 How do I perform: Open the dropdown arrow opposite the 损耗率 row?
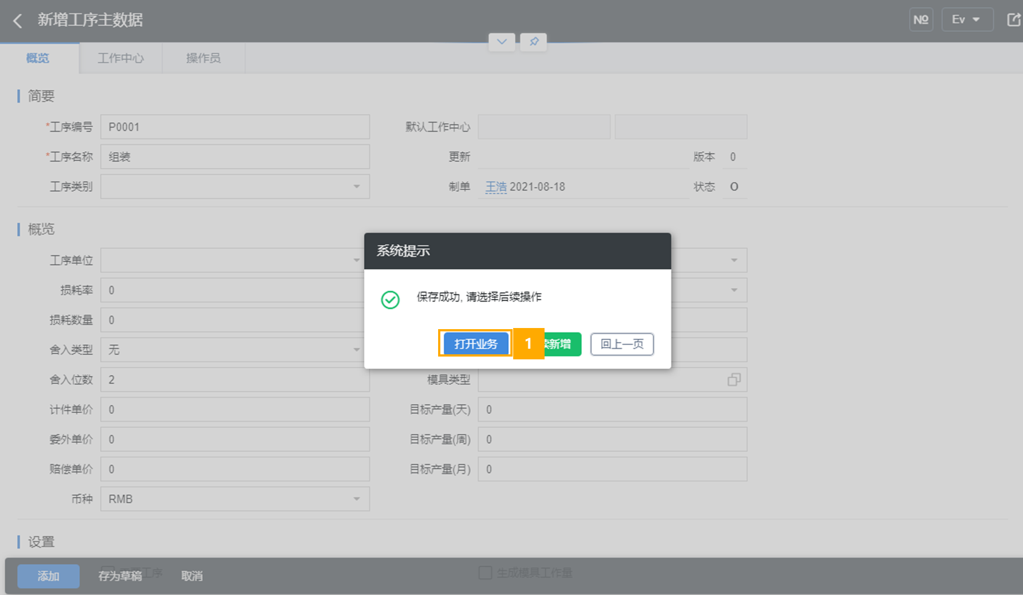click(x=734, y=290)
